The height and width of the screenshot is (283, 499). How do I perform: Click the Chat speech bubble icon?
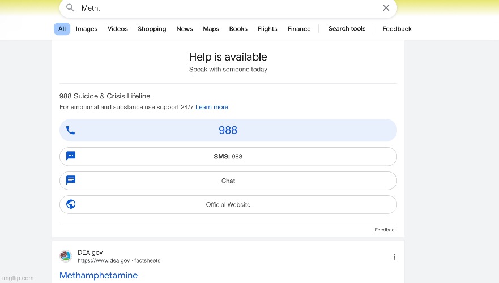(x=71, y=181)
